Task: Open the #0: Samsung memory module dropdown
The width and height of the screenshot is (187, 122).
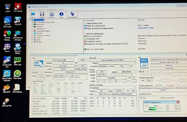Action: tap(113, 88)
